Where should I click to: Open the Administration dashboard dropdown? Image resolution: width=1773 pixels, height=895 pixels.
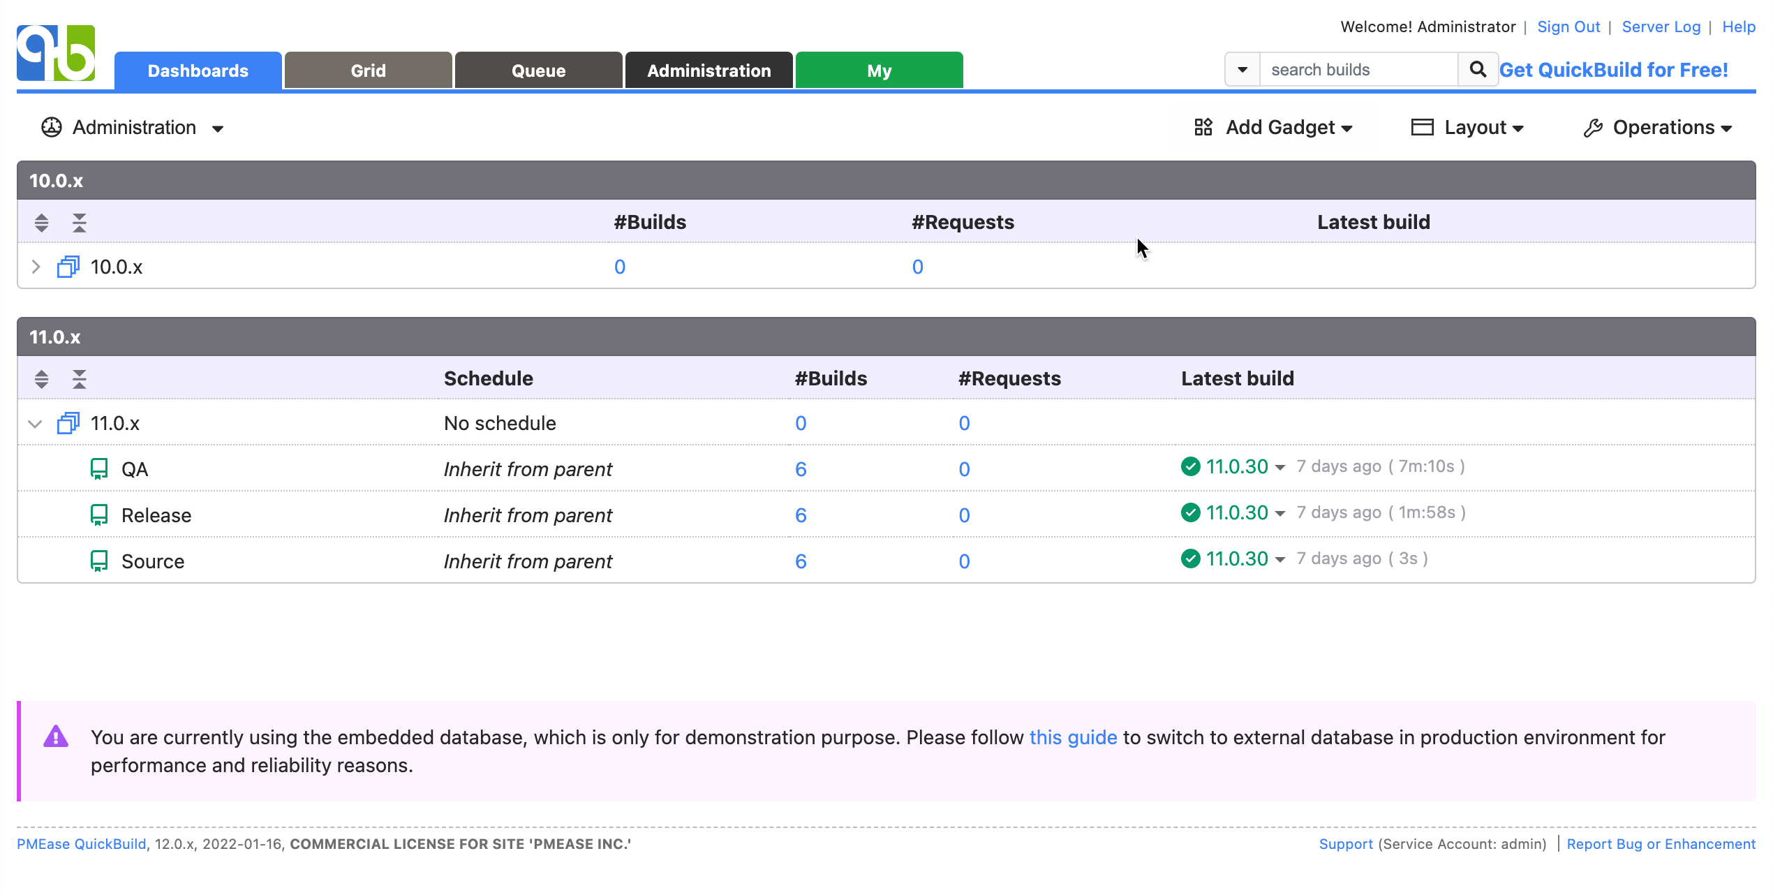(217, 128)
